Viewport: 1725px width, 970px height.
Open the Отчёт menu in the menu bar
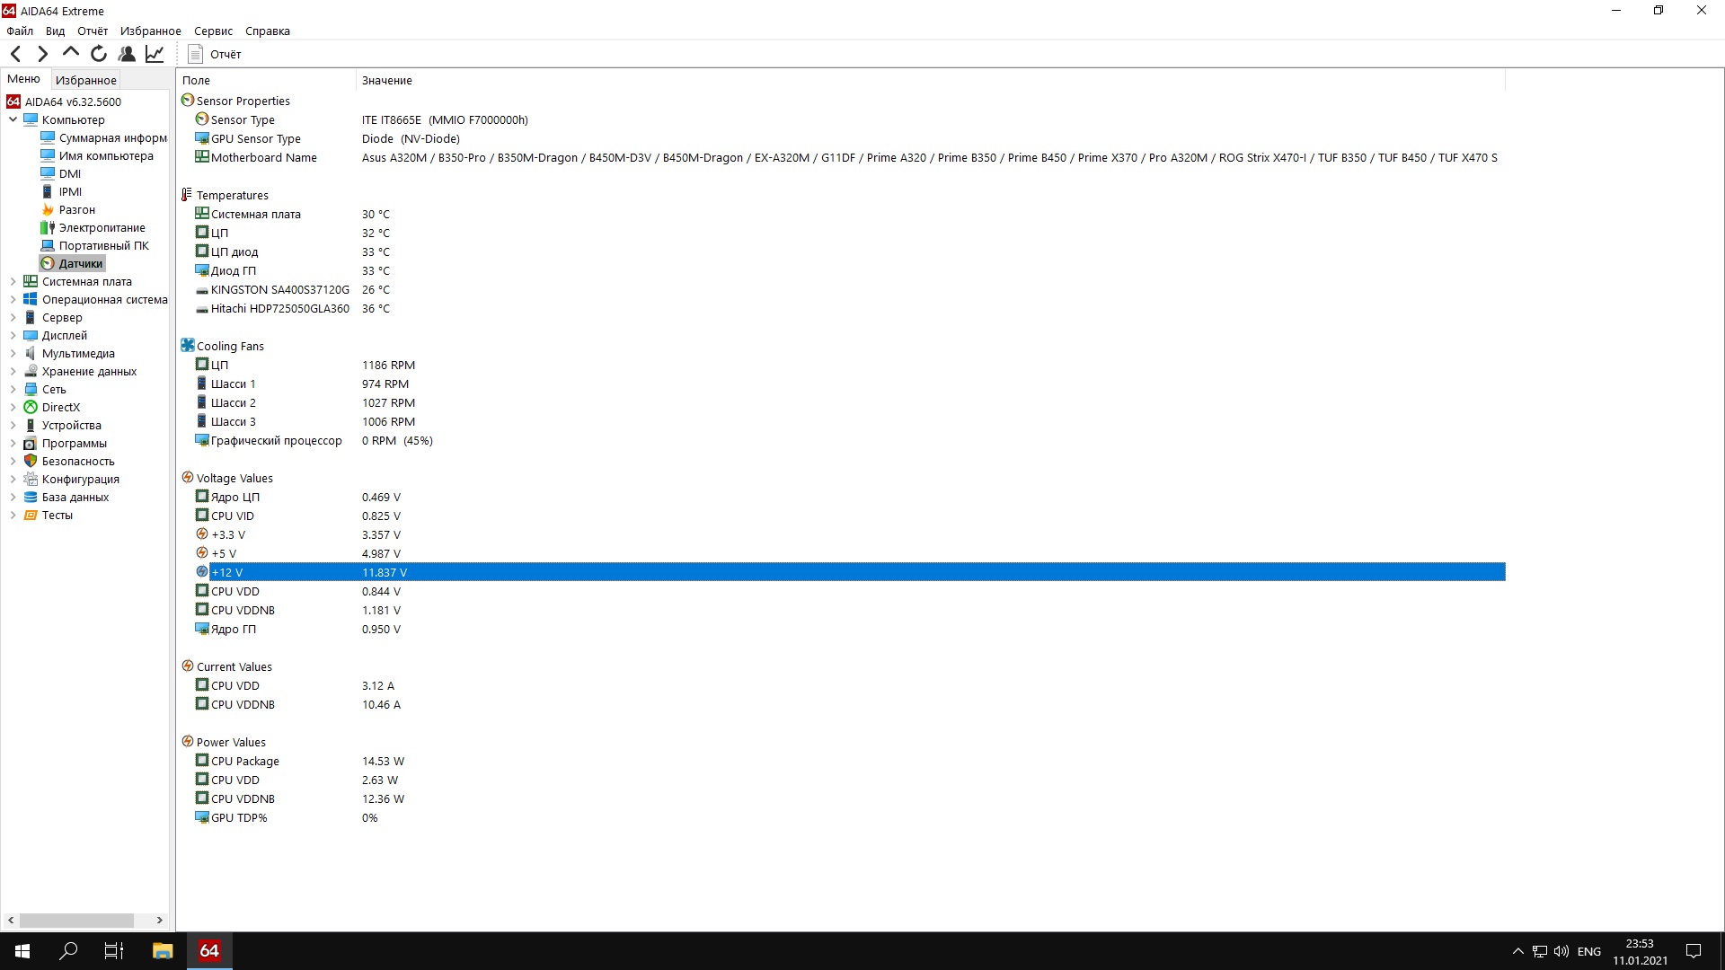tap(93, 31)
